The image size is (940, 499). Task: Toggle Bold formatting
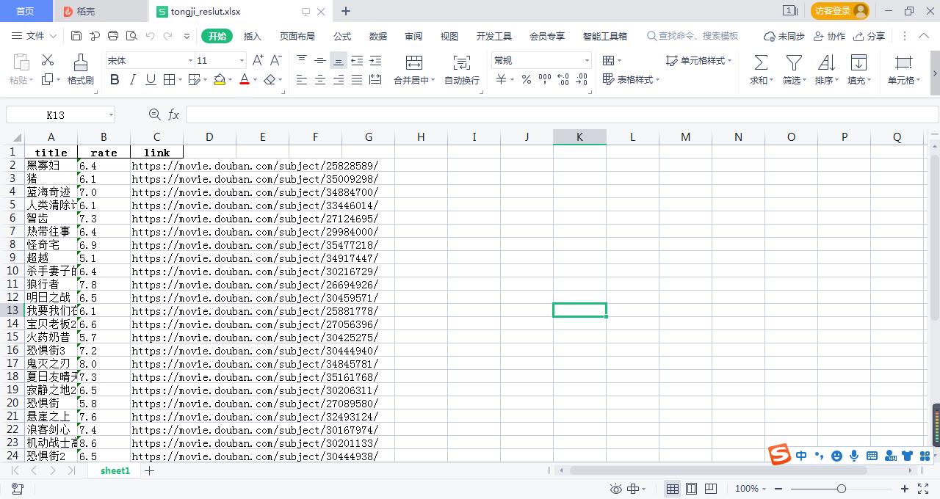[x=115, y=79]
